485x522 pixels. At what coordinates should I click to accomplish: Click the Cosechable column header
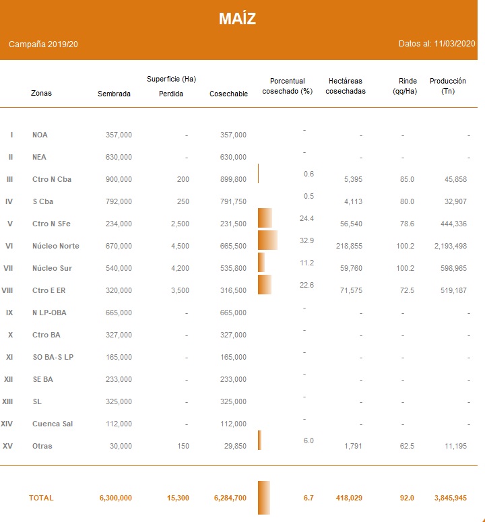[228, 94]
